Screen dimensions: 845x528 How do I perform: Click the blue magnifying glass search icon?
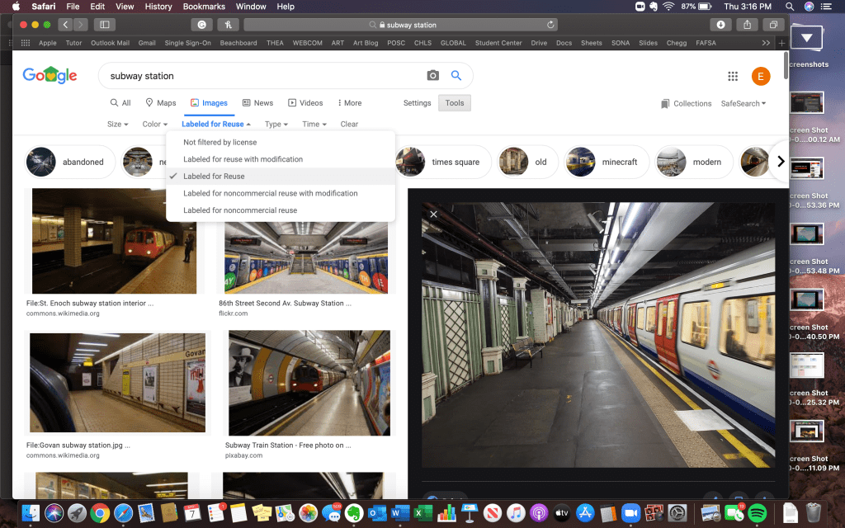[x=456, y=76]
